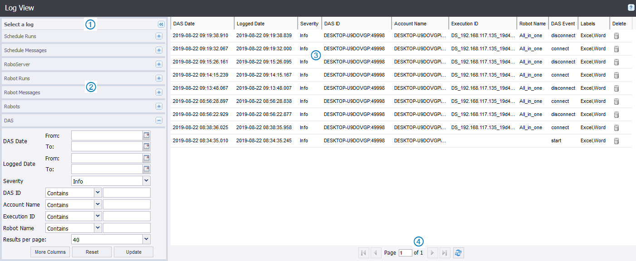636x261 pixels.
Task: Jump to the last page arrow
Action: click(x=445, y=253)
